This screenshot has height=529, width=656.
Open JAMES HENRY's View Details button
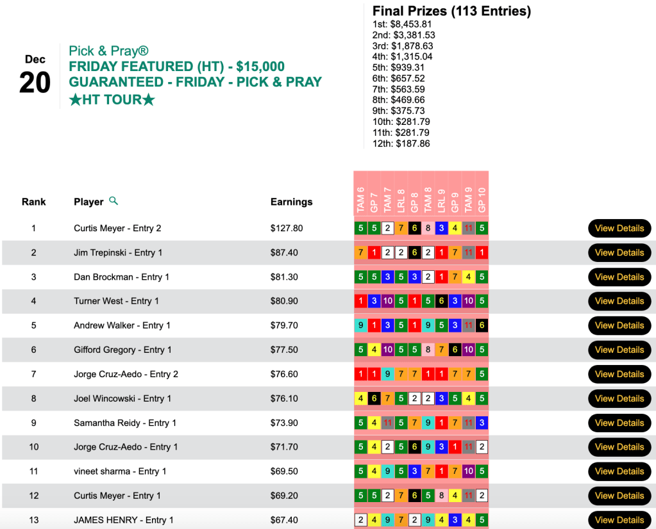click(619, 519)
